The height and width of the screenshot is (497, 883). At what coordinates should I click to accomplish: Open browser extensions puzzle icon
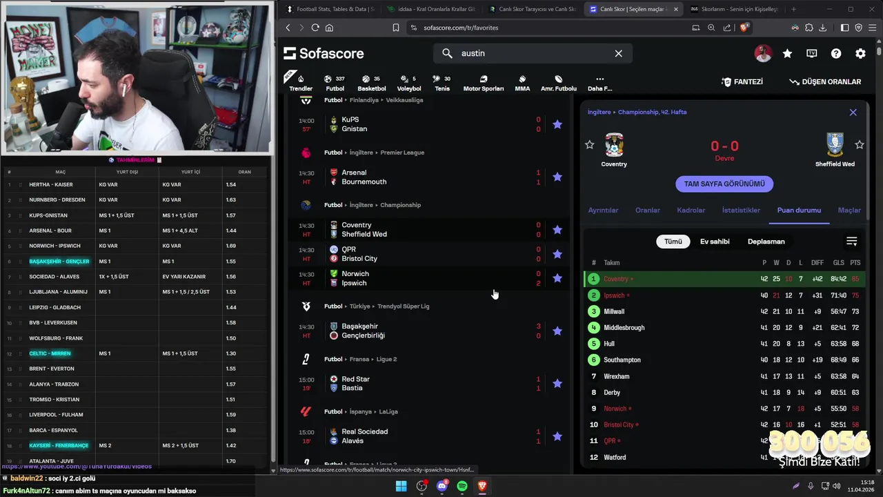809,28
